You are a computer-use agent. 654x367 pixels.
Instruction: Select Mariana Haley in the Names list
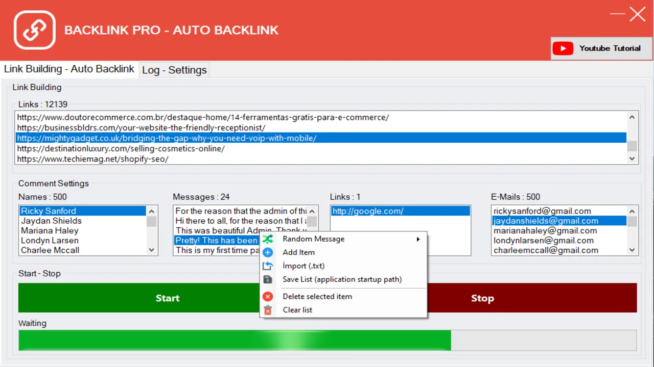[x=50, y=230]
